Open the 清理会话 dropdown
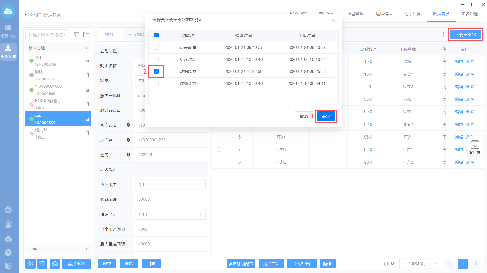The image size is (487, 273). [170, 214]
